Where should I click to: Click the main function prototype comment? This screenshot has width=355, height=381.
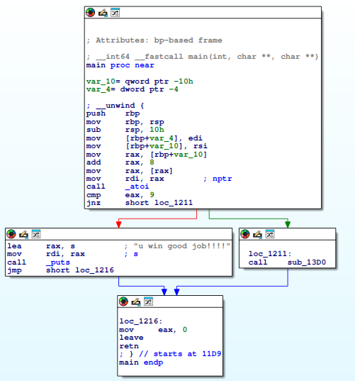click(x=203, y=57)
